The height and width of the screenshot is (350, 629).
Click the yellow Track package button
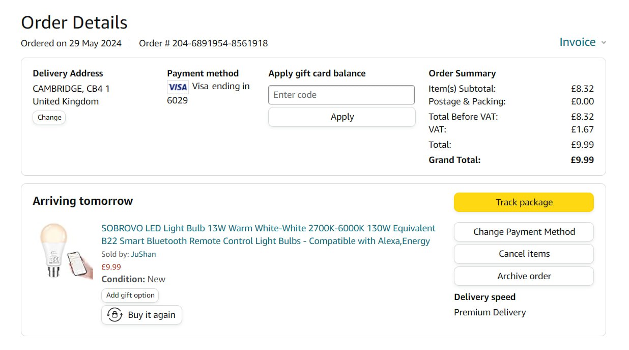point(524,202)
